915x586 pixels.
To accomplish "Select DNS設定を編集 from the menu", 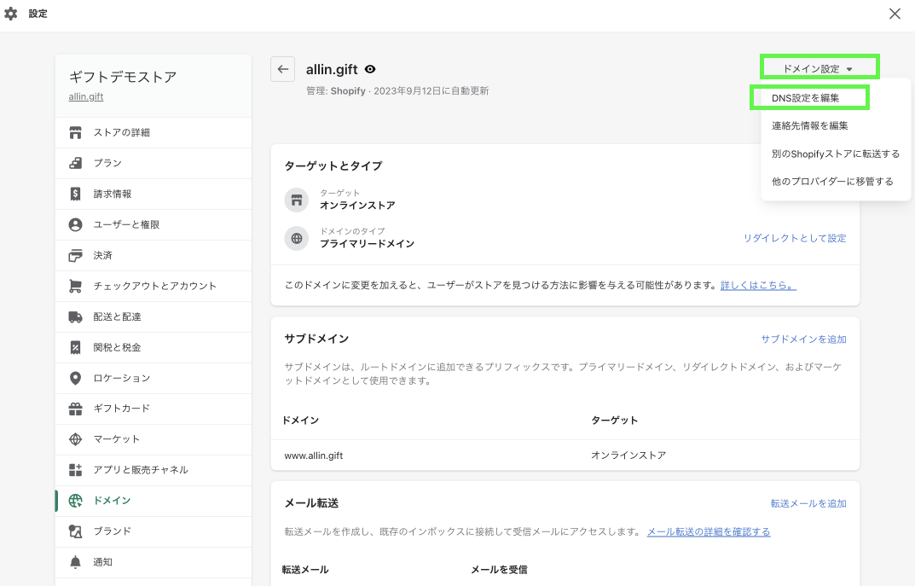I will click(x=806, y=98).
